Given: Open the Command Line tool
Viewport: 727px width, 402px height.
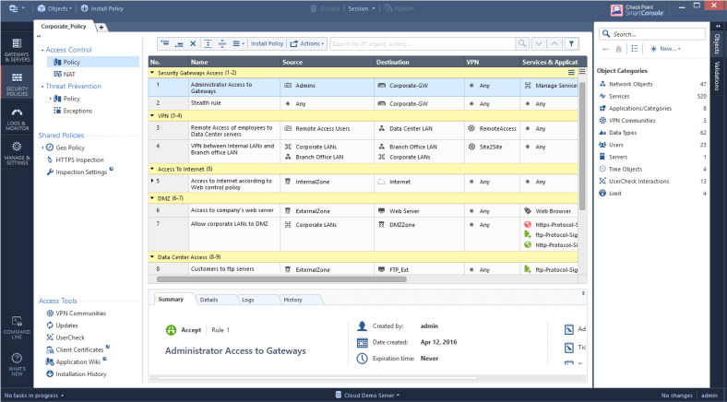Looking at the screenshot, I should [16, 325].
